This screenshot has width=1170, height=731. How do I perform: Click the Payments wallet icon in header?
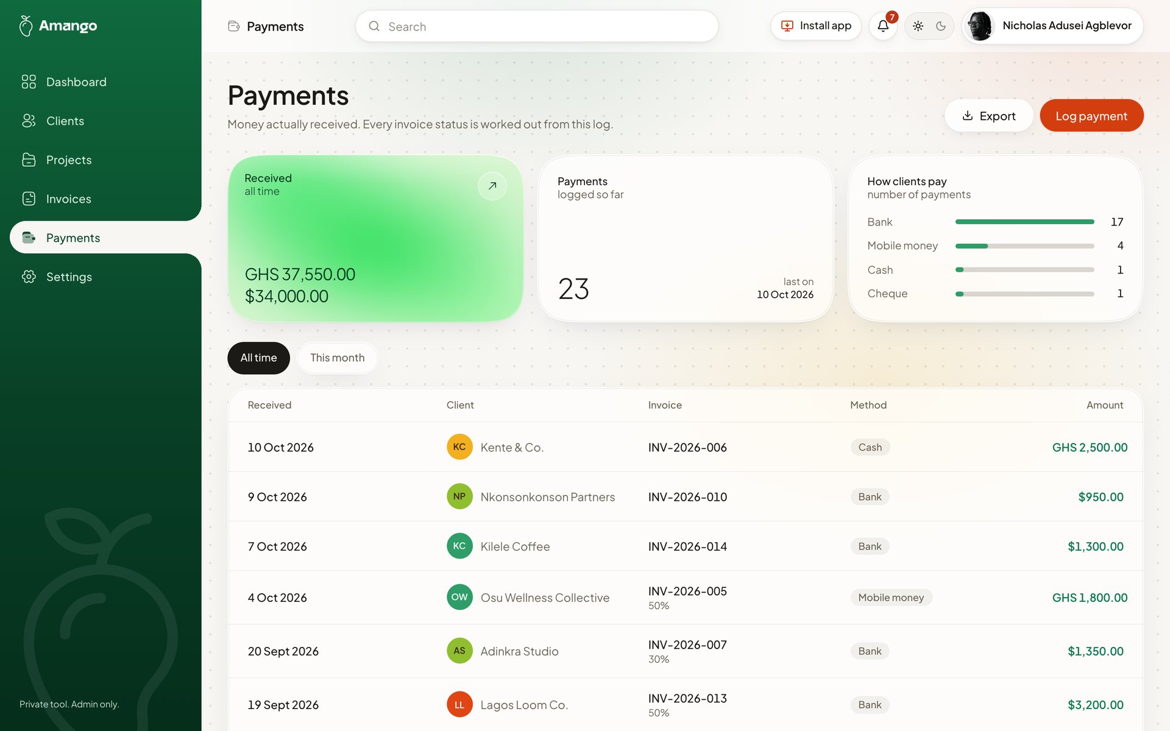(233, 26)
